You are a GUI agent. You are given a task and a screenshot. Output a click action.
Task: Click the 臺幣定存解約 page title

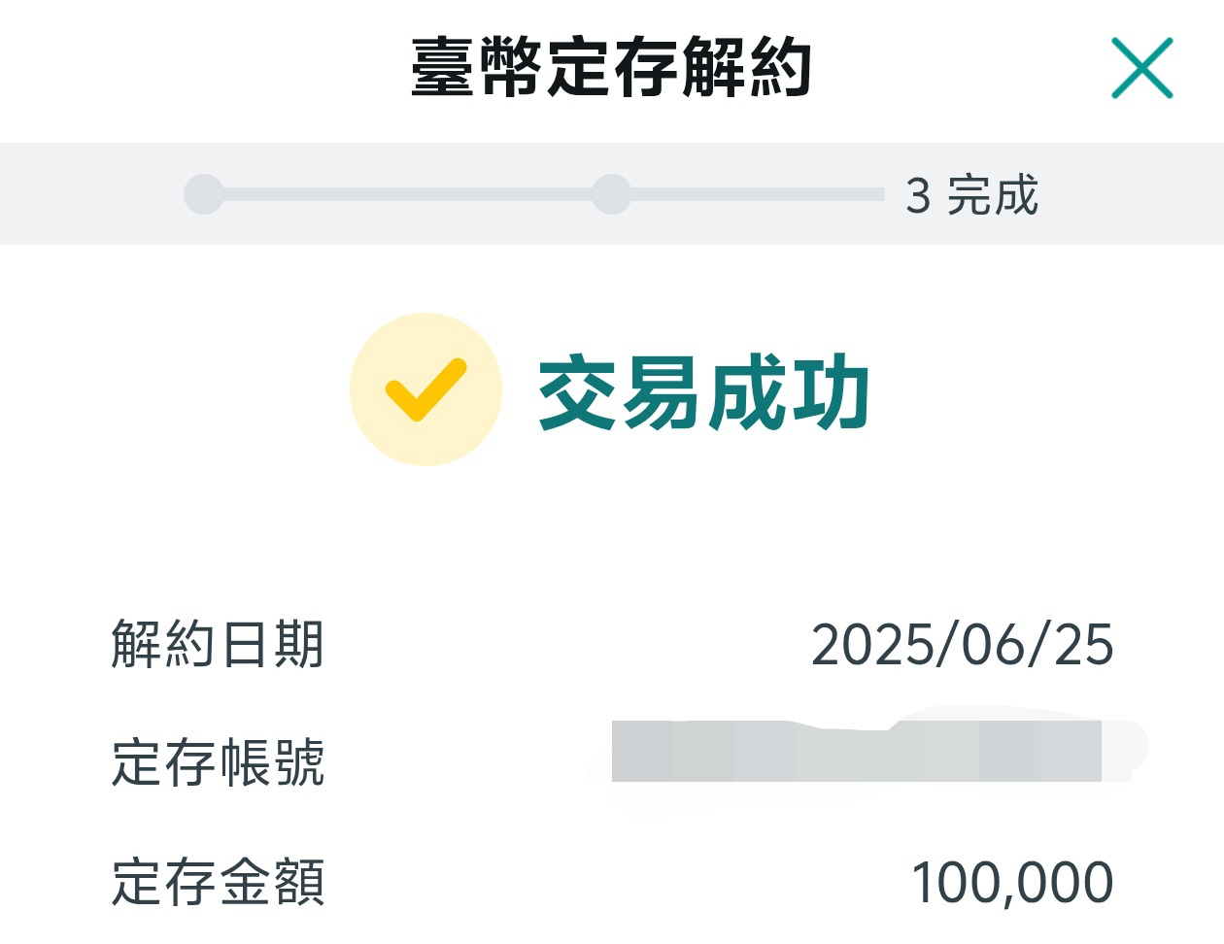[x=611, y=66]
